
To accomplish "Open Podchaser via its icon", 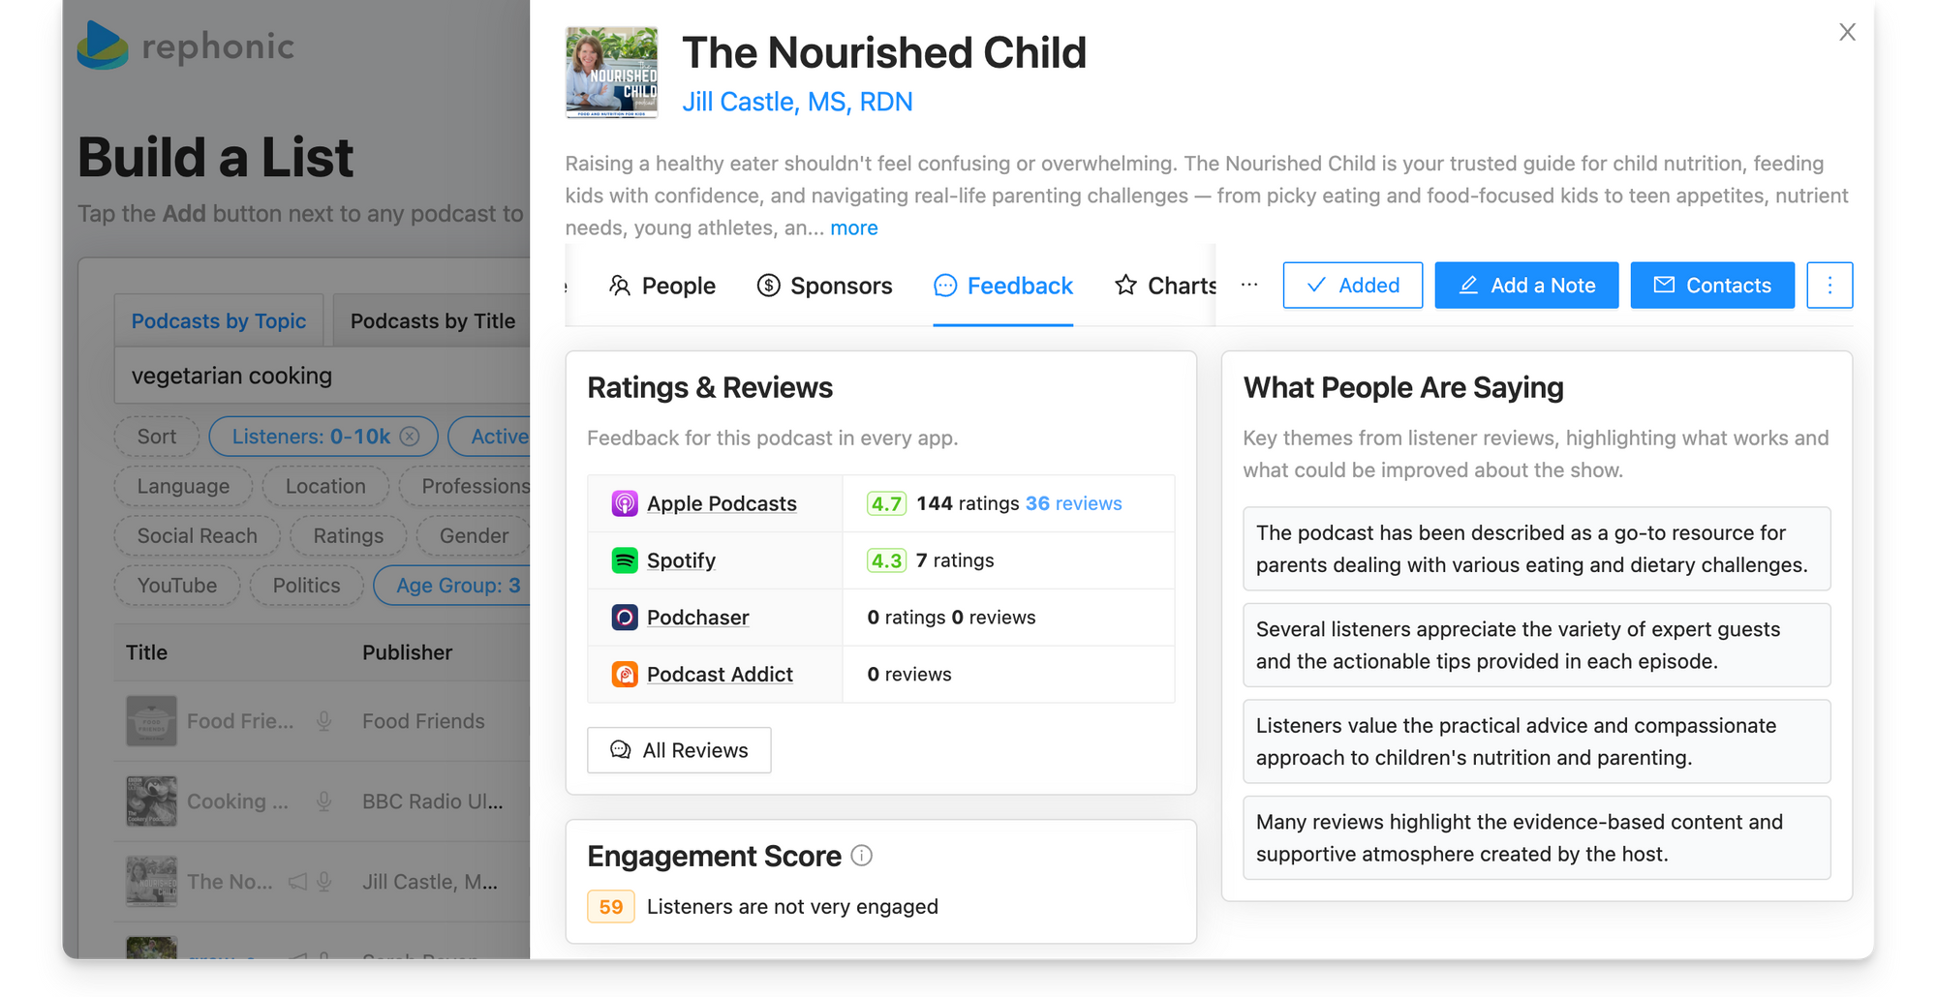I will pyautogui.click(x=624, y=618).
